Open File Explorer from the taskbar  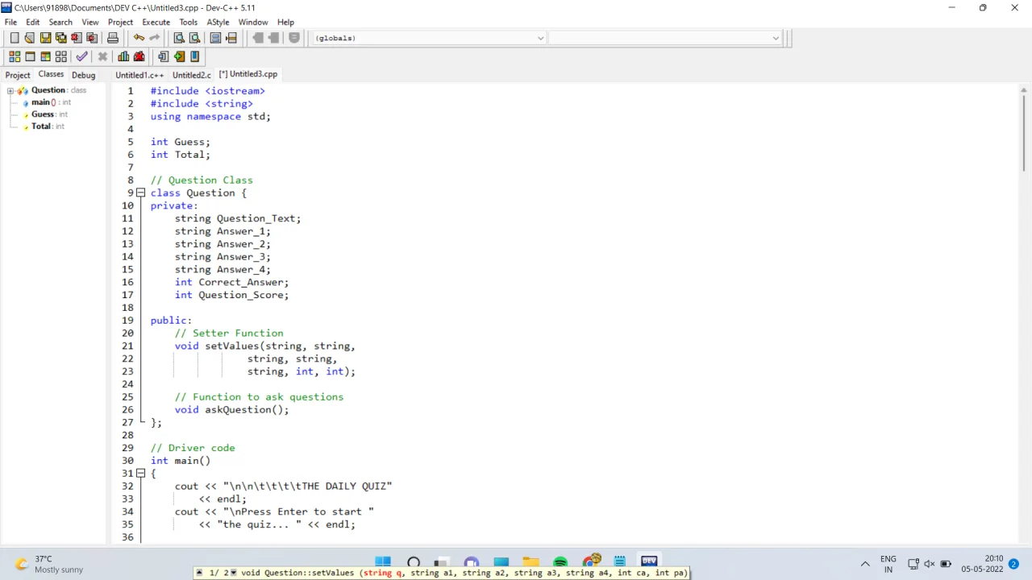pos(531,563)
